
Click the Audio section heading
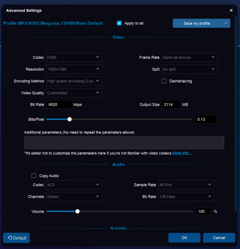(119, 164)
